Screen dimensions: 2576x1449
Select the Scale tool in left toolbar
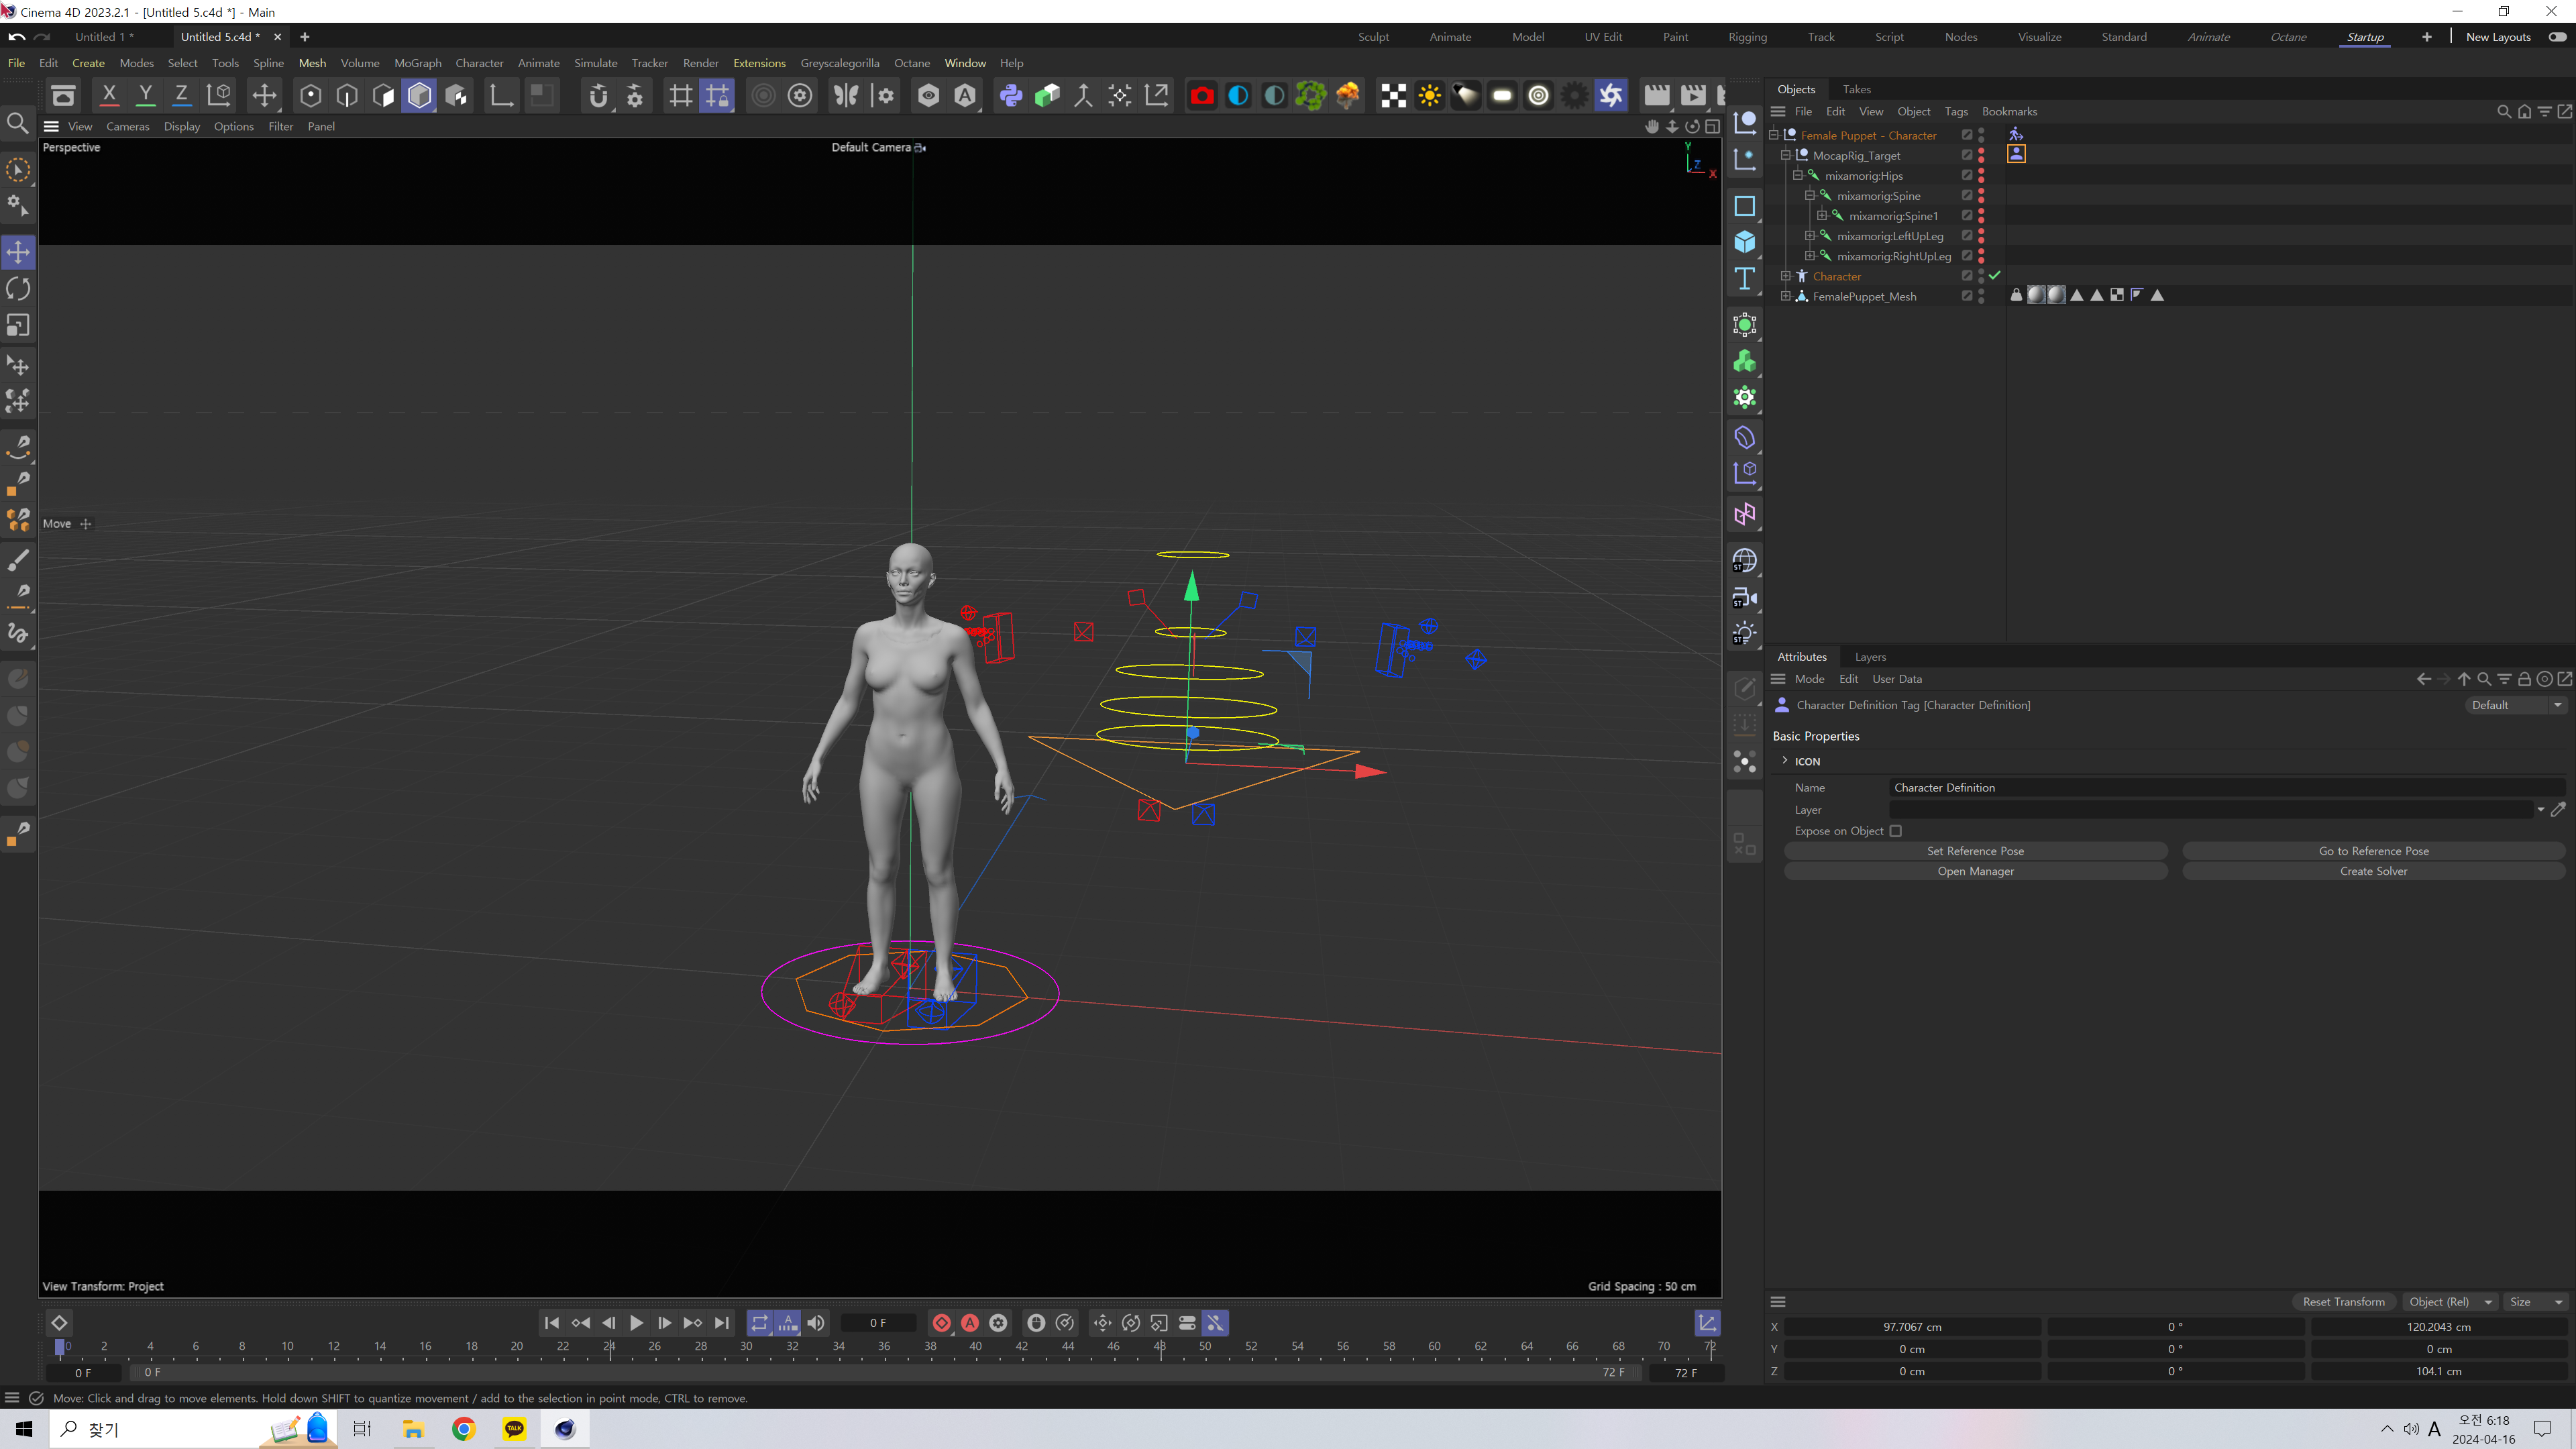pyautogui.click(x=18, y=326)
